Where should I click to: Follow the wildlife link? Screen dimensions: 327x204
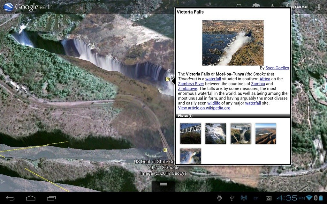(x=214, y=103)
